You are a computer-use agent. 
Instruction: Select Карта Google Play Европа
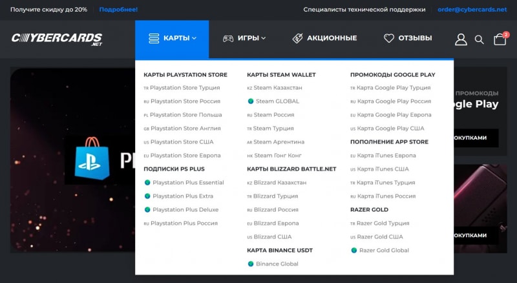[x=391, y=115]
